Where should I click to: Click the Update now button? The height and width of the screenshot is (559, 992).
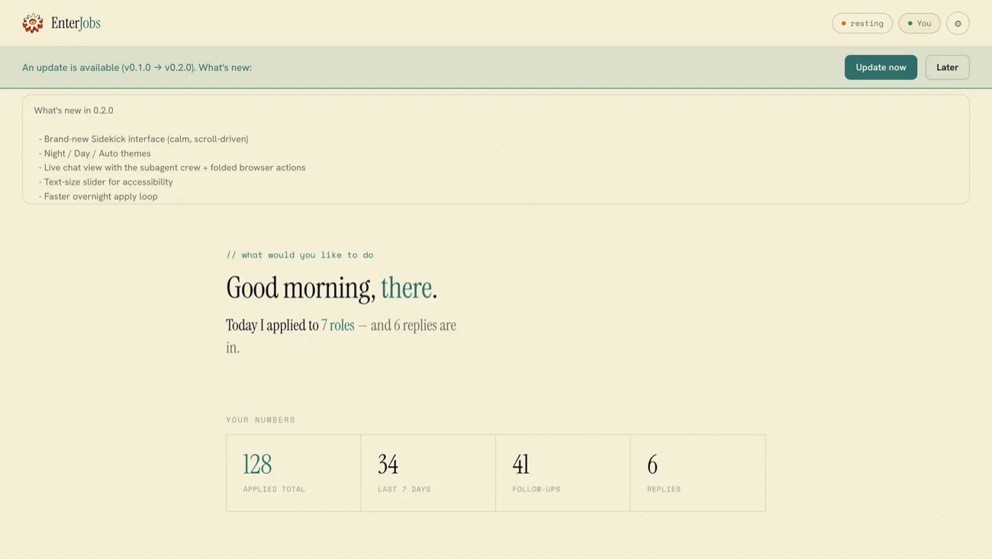pyautogui.click(x=881, y=67)
